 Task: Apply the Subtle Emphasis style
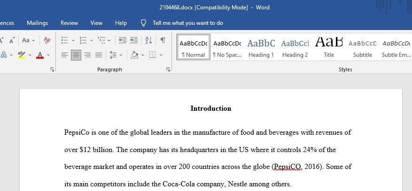coord(396,47)
